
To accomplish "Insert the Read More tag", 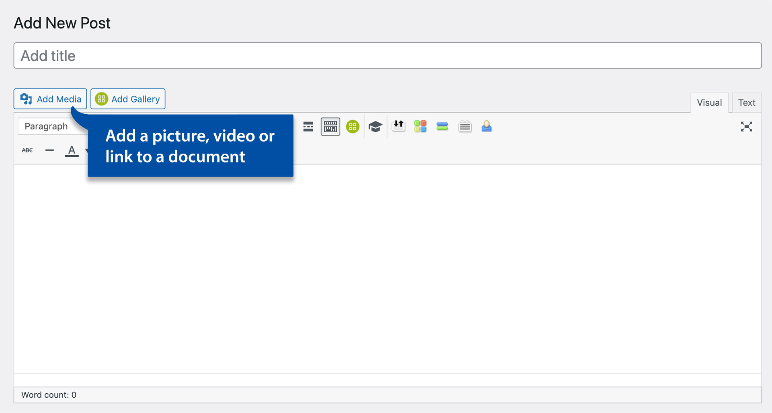I will pos(308,127).
